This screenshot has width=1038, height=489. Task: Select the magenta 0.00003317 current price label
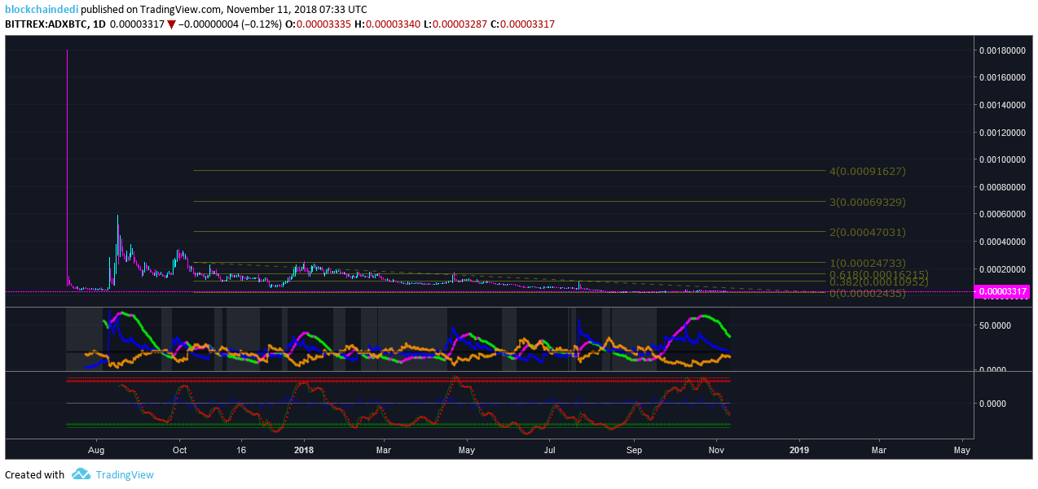tap(1002, 291)
